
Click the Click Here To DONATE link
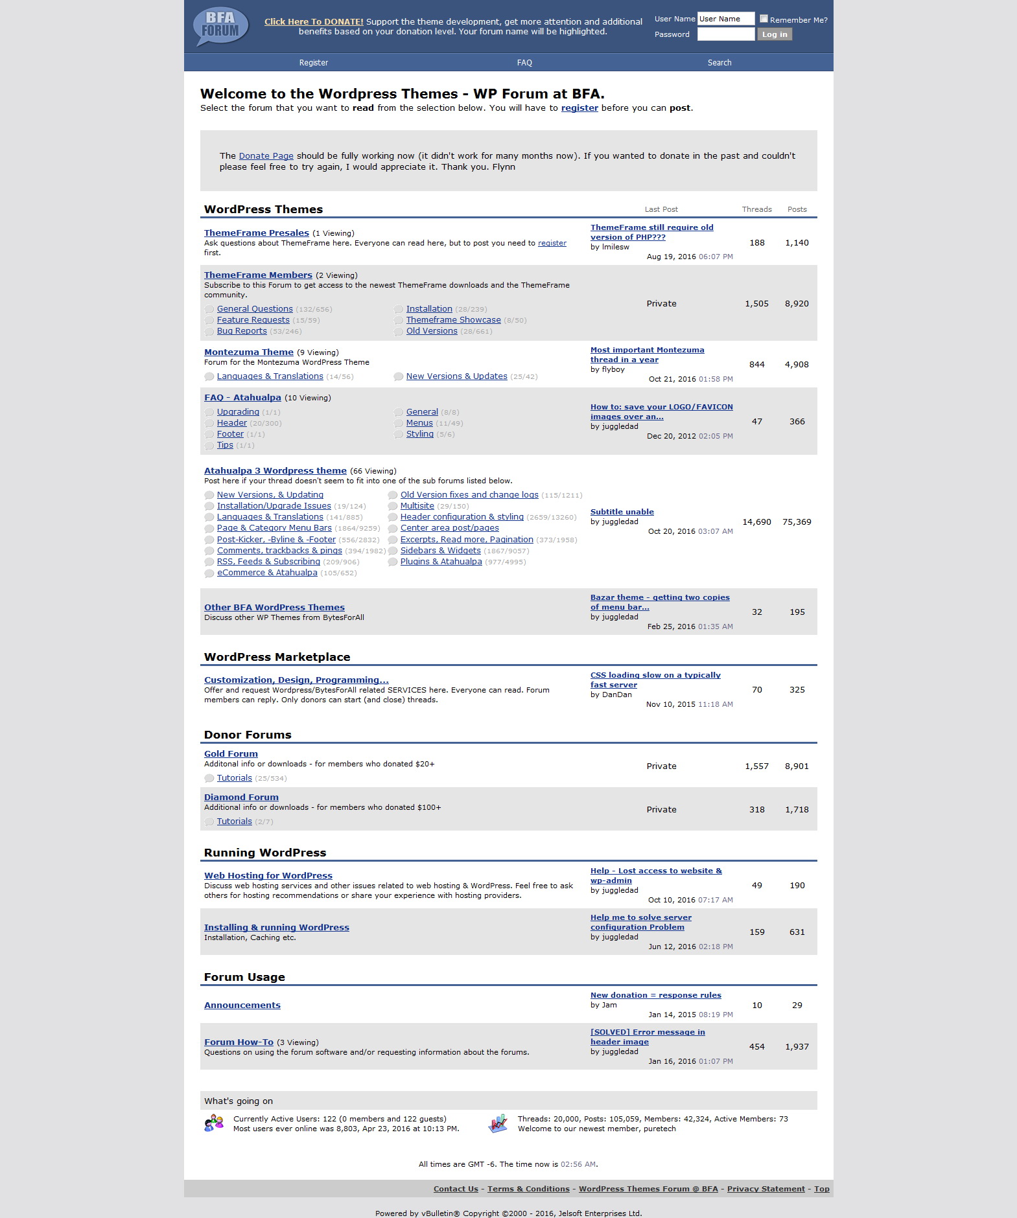(314, 21)
